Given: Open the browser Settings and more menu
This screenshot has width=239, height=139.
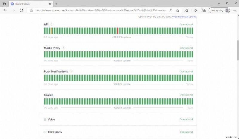Looking at the screenshot, I should click(x=235, y=10).
